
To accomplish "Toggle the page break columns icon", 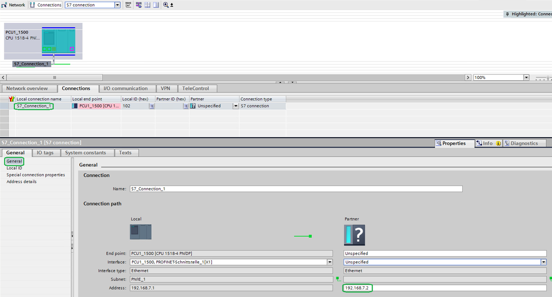I will point(156,5).
